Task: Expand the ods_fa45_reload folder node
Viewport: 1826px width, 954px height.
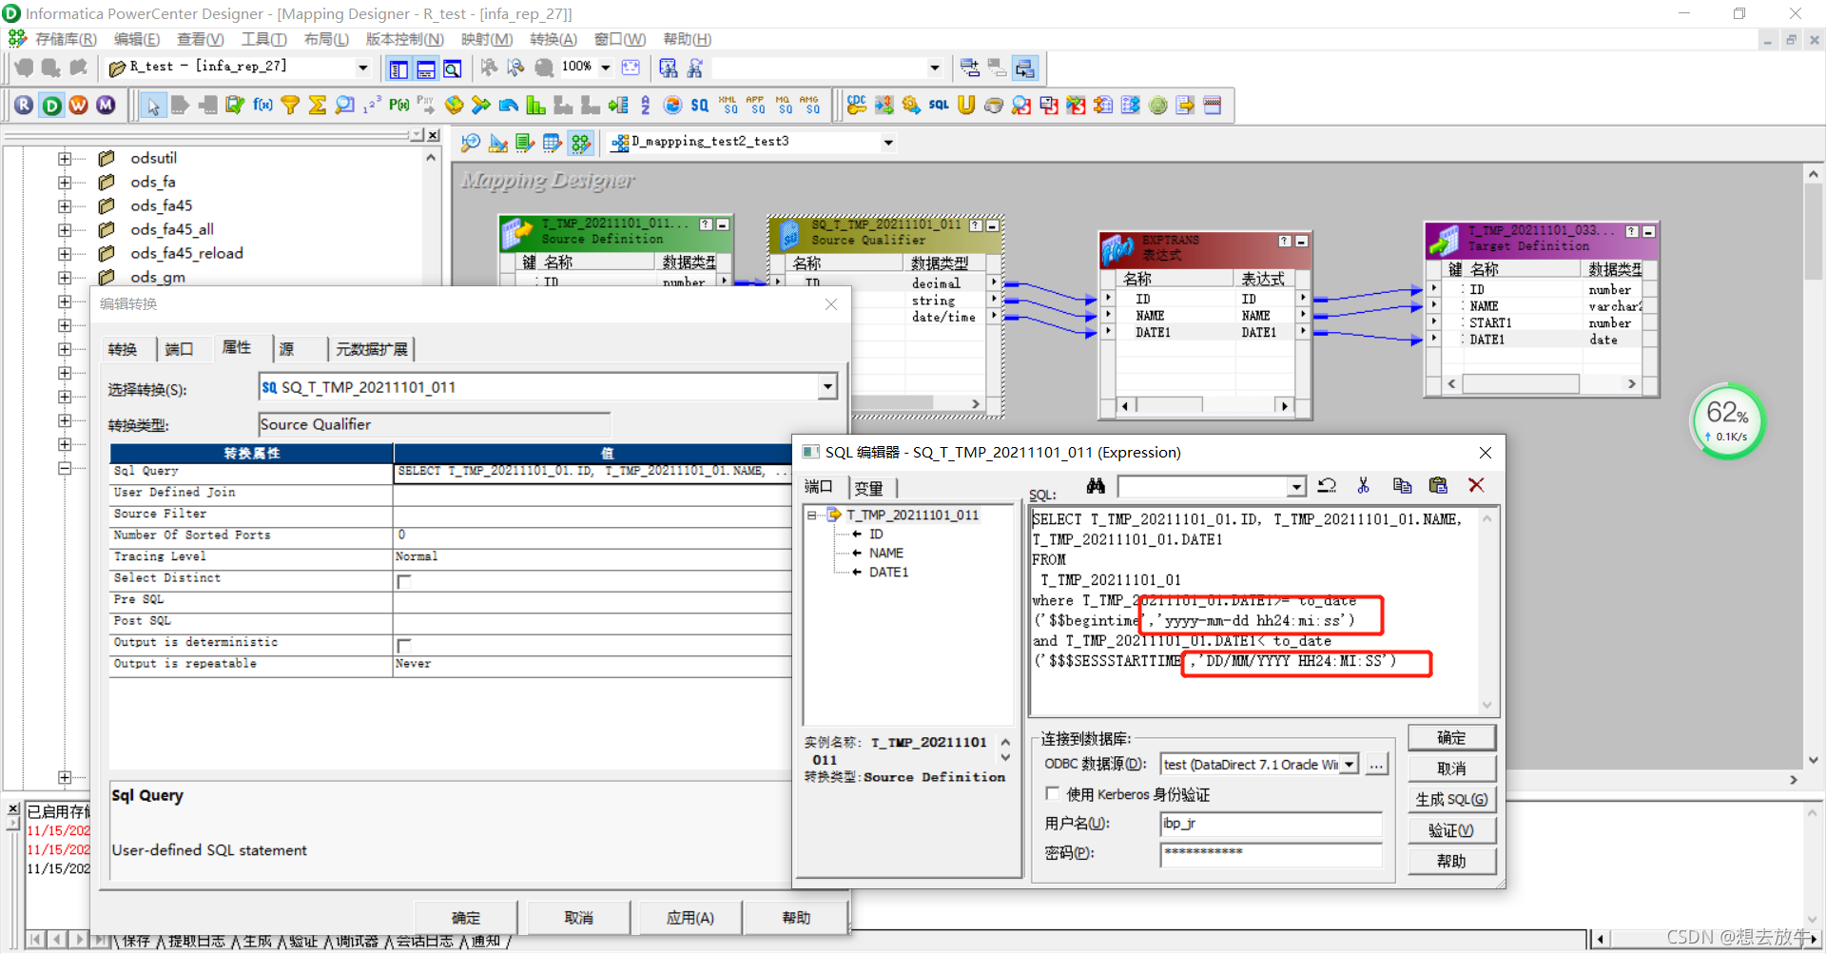Action: coord(64,254)
